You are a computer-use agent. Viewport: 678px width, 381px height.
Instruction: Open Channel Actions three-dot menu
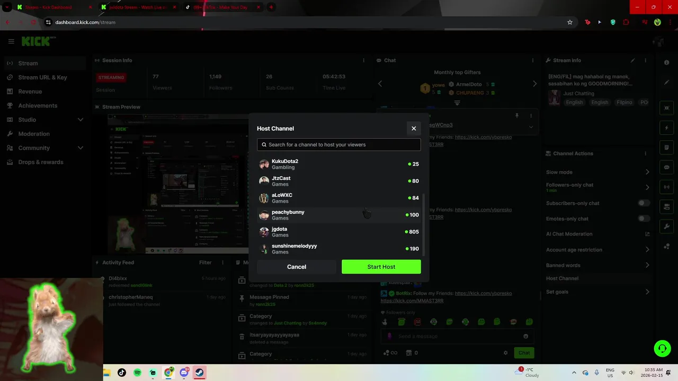tap(645, 153)
